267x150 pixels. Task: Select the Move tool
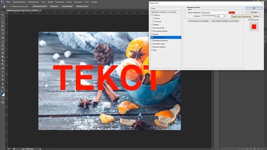(x=3, y=15)
